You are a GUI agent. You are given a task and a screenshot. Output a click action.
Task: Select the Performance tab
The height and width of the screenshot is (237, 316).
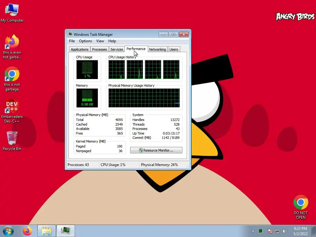point(136,49)
